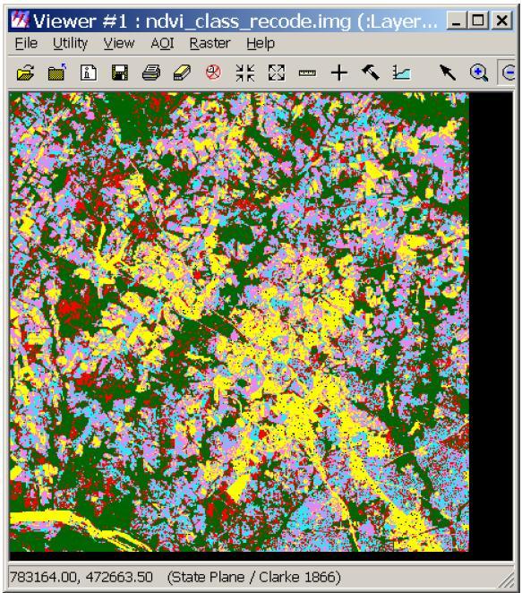Open a raster layer with the folder icon
Screen dimensions: 522x593
click(x=25, y=73)
